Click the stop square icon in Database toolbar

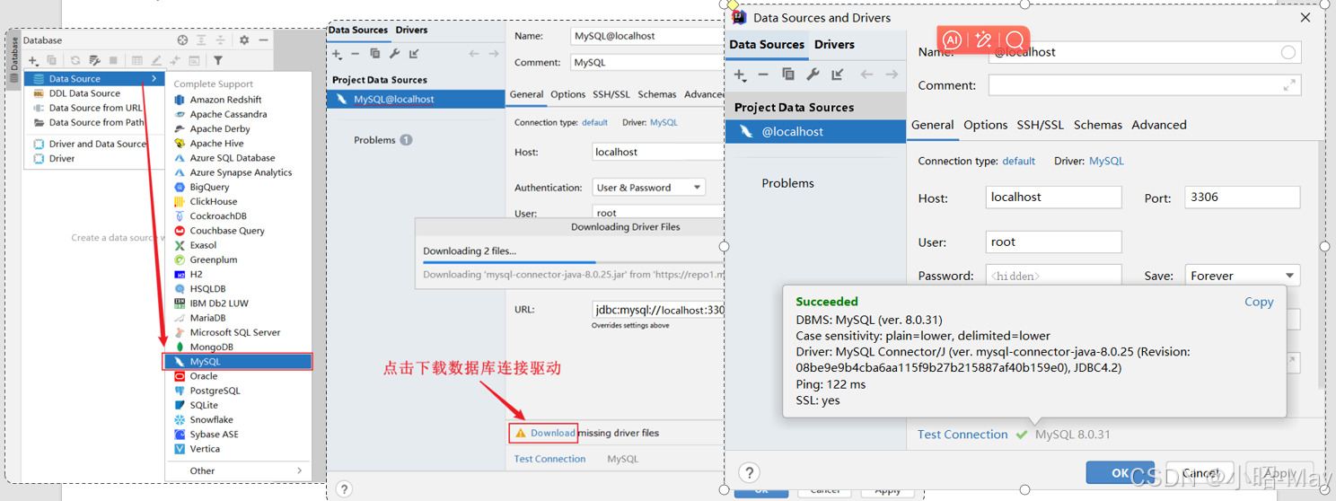pyautogui.click(x=113, y=60)
